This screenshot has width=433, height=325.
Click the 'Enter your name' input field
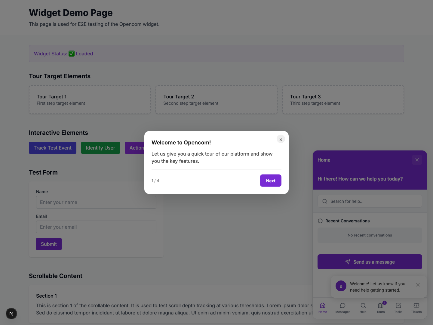pos(96,202)
